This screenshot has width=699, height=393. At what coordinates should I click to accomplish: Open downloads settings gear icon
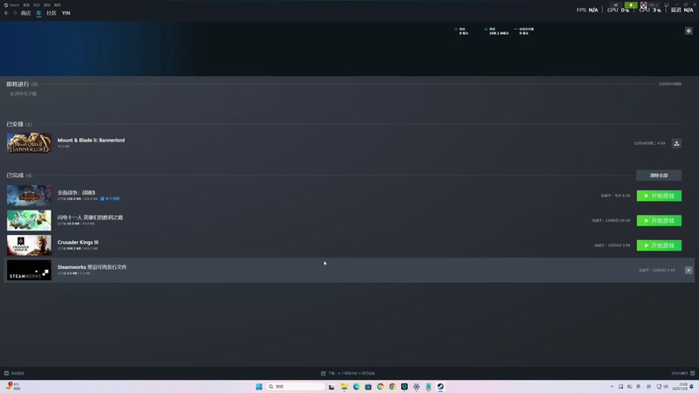689,31
